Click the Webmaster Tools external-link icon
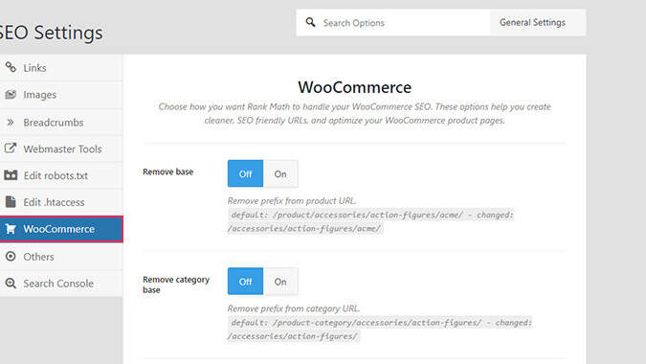Viewport: 646px width, 364px height. coord(11,148)
